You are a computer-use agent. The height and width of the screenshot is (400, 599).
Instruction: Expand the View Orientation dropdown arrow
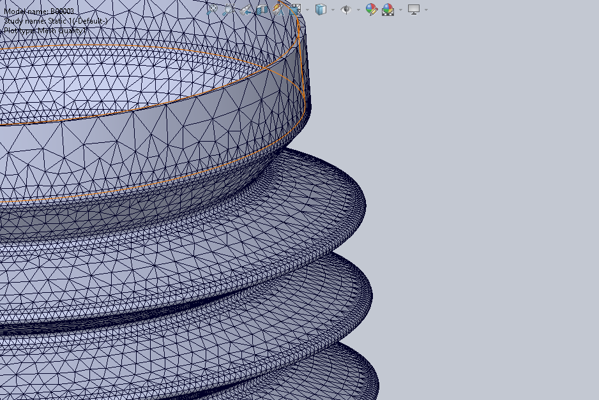coord(307,10)
